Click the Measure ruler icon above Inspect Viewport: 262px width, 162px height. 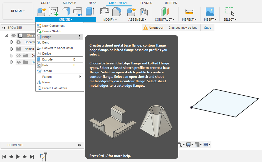coord(189,12)
